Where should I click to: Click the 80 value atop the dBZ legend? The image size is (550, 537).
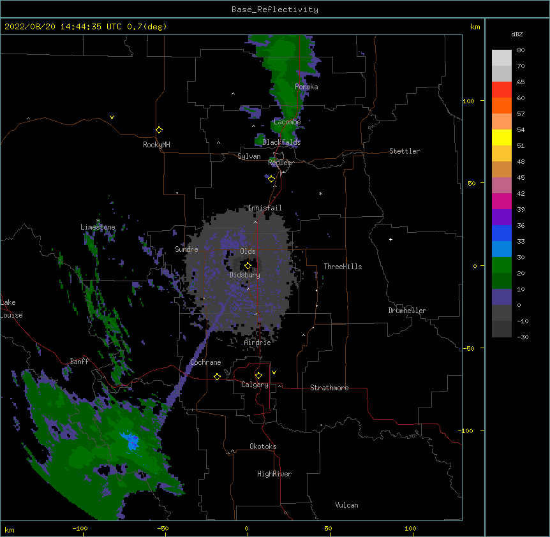pos(521,50)
